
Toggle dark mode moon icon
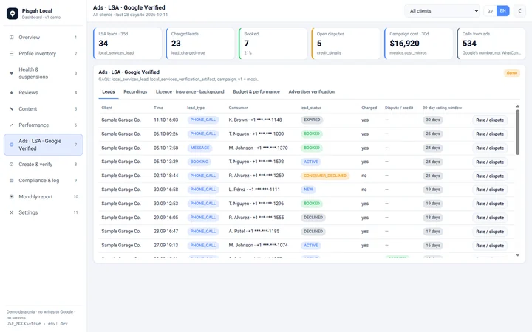[x=519, y=11]
